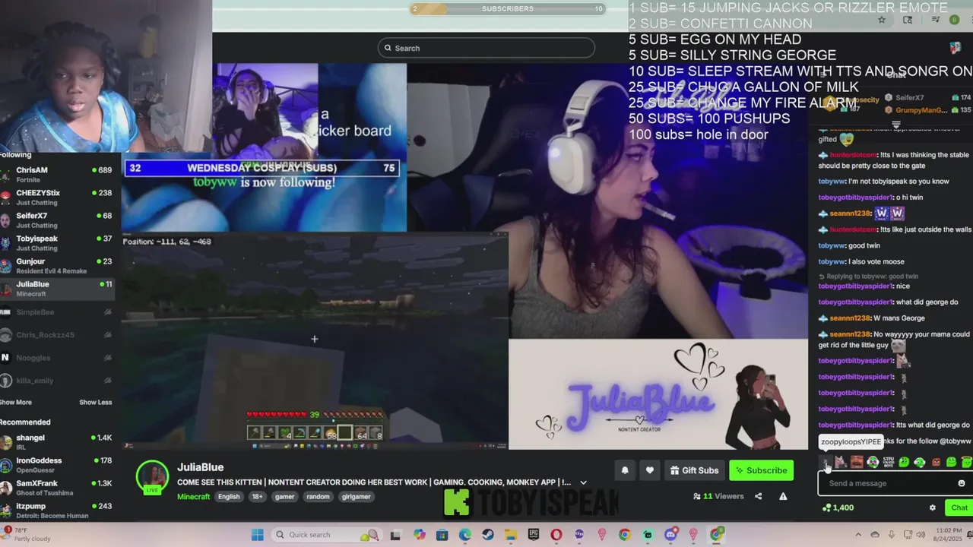Click the 18+ tag
973x547 pixels.
click(x=257, y=497)
